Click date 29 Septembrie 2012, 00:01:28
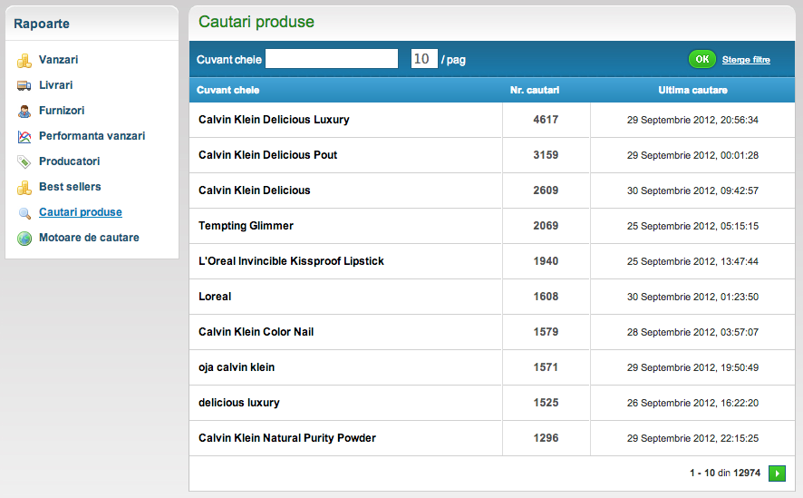The height and width of the screenshot is (498, 803). pyautogui.click(x=693, y=155)
